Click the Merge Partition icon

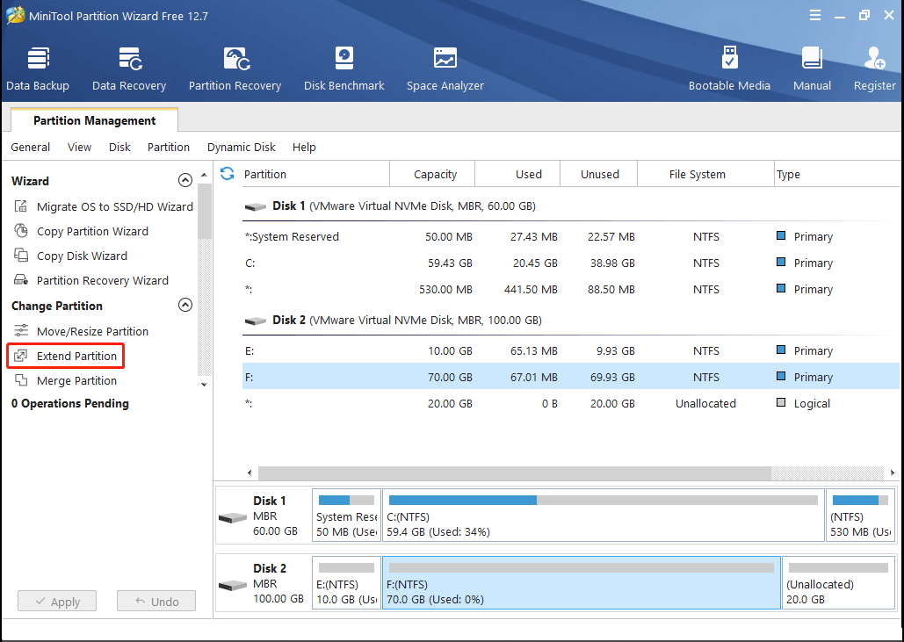pyautogui.click(x=21, y=380)
